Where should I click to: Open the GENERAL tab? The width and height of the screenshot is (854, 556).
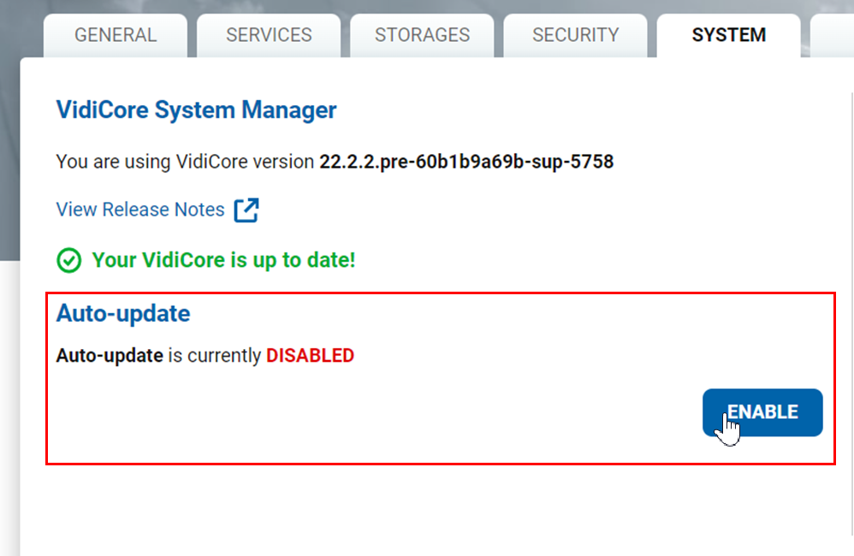tap(116, 36)
